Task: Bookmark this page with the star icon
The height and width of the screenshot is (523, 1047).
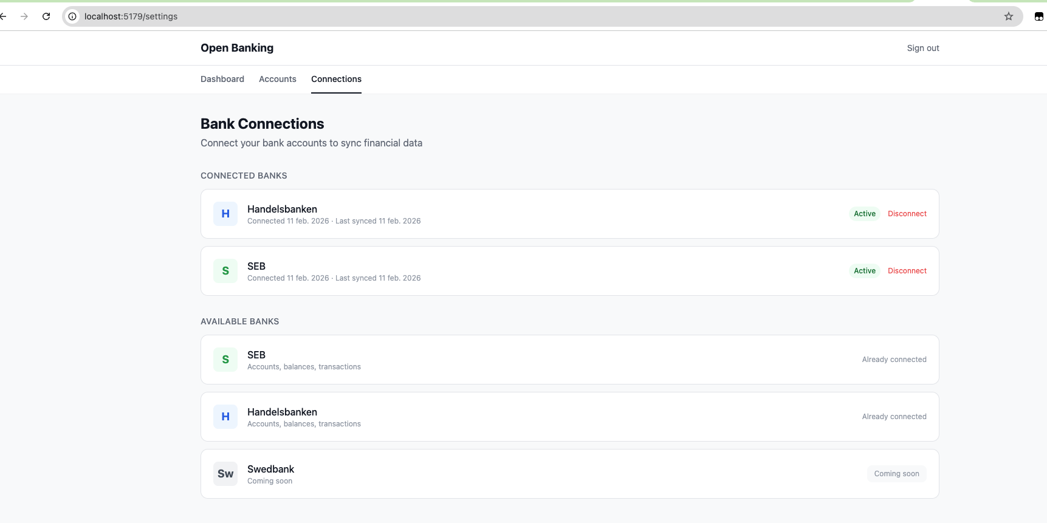Action: 1009,16
